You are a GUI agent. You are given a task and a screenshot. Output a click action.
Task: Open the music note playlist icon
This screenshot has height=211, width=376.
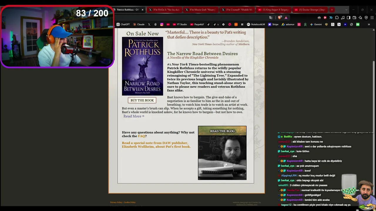point(343,18)
